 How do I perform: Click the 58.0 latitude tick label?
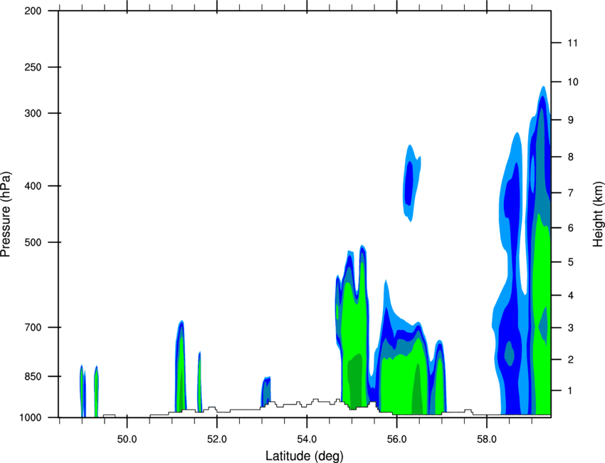(487, 439)
